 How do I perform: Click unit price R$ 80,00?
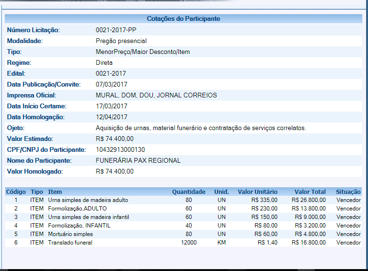click(266, 226)
